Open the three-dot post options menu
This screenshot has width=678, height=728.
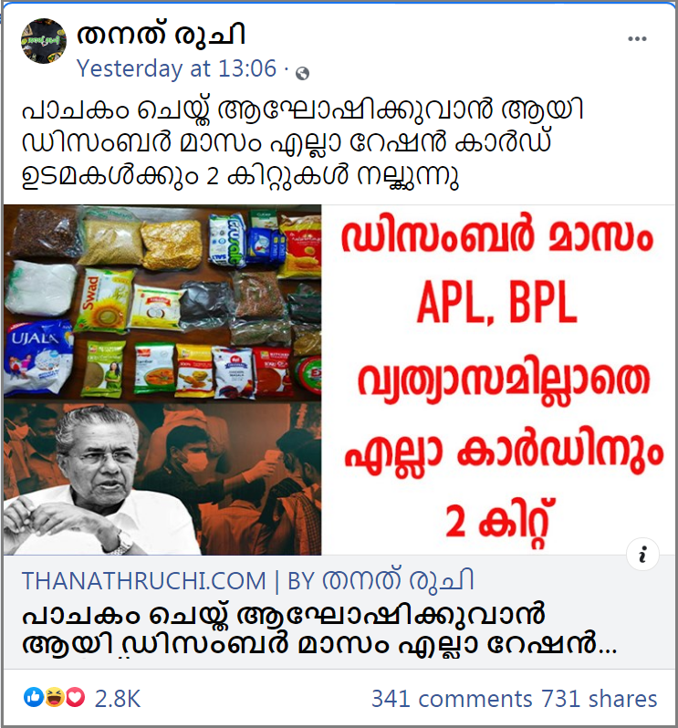(637, 39)
